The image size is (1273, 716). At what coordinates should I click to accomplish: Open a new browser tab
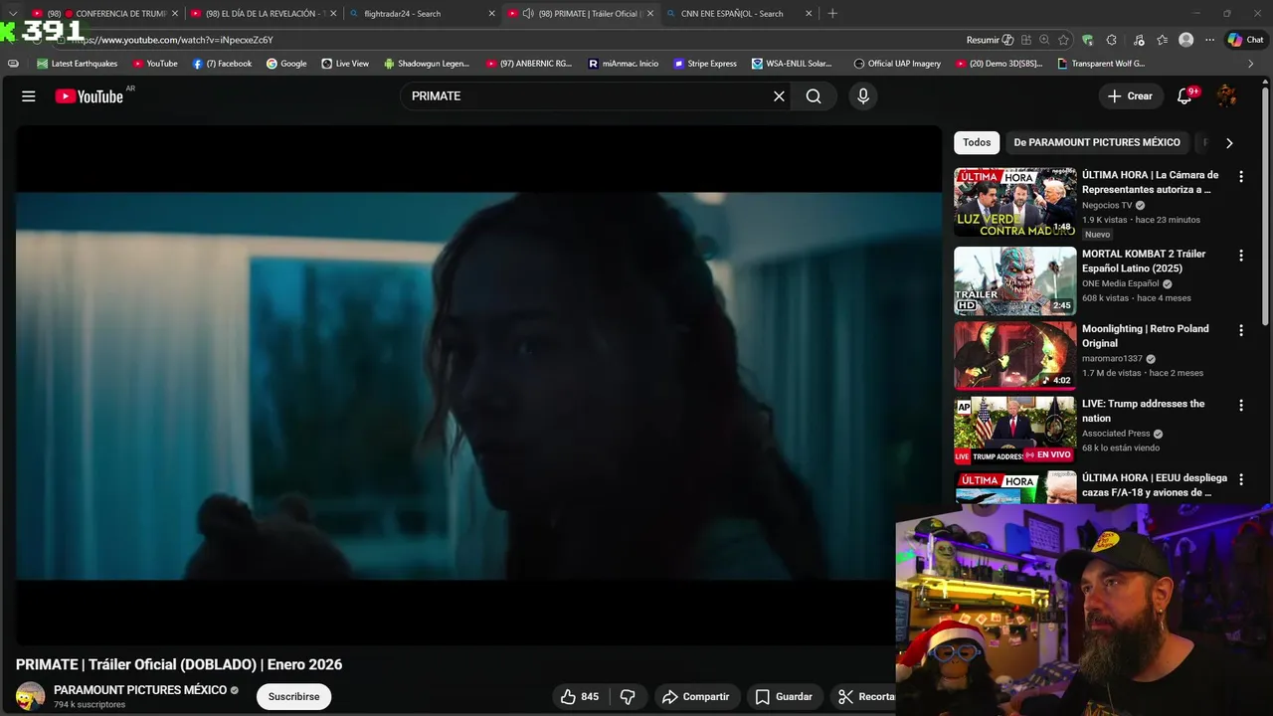tap(832, 14)
